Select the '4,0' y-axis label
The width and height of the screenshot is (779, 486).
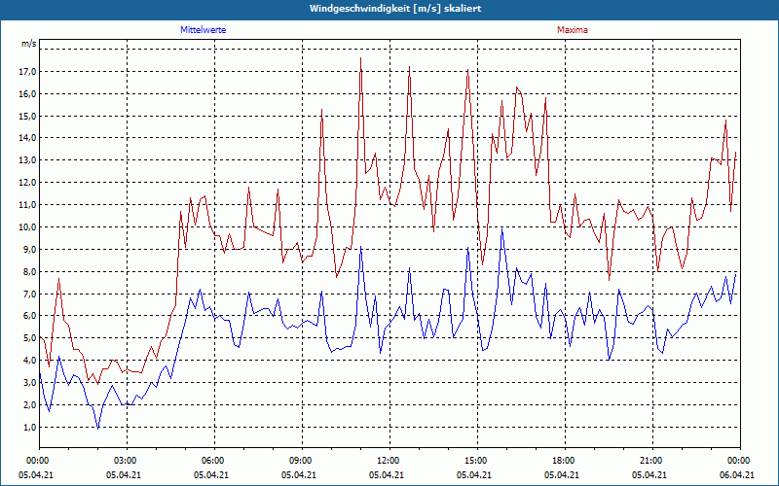30,361
